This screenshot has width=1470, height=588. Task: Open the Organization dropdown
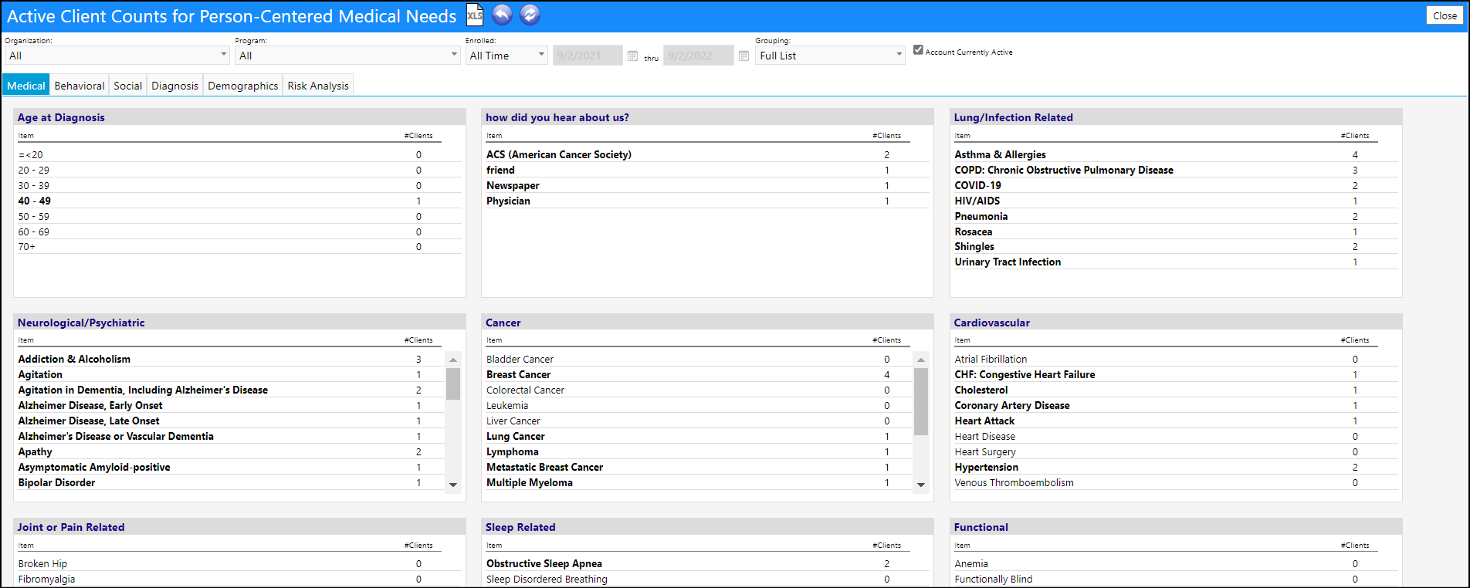117,56
